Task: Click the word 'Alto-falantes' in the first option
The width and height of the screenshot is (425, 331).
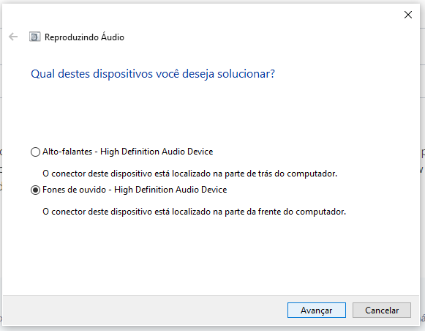Action: pos(67,152)
